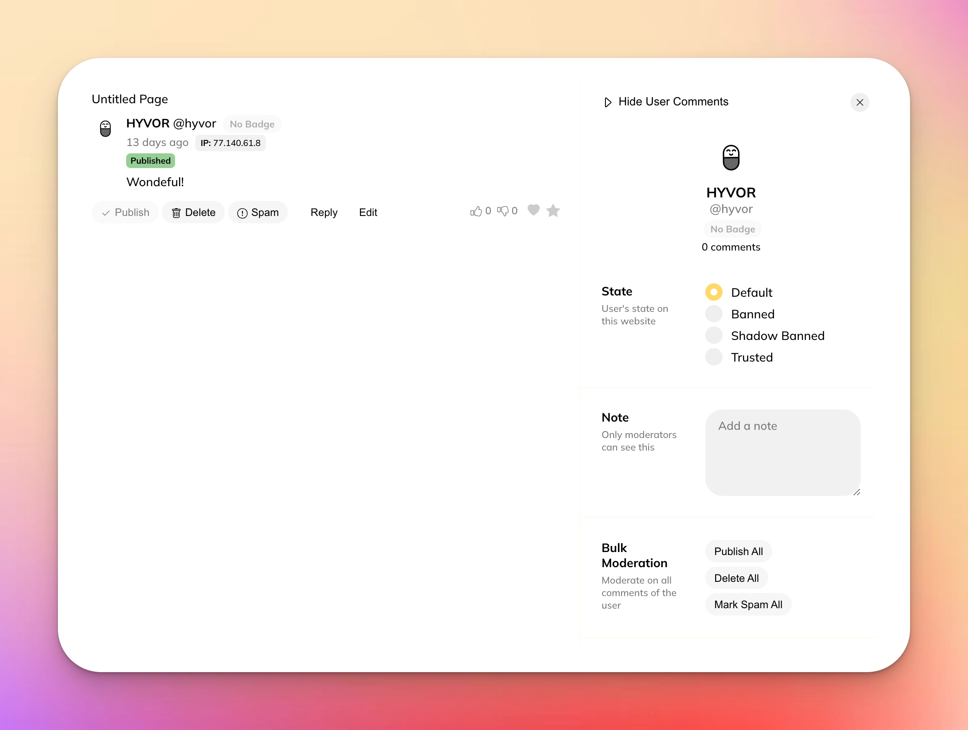Choose Shadow Banned state
The image size is (968, 730).
click(713, 336)
